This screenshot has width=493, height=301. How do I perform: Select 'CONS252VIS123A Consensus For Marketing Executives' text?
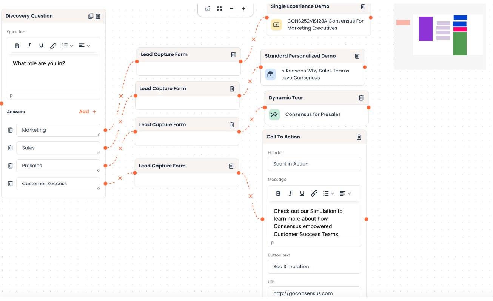click(325, 25)
